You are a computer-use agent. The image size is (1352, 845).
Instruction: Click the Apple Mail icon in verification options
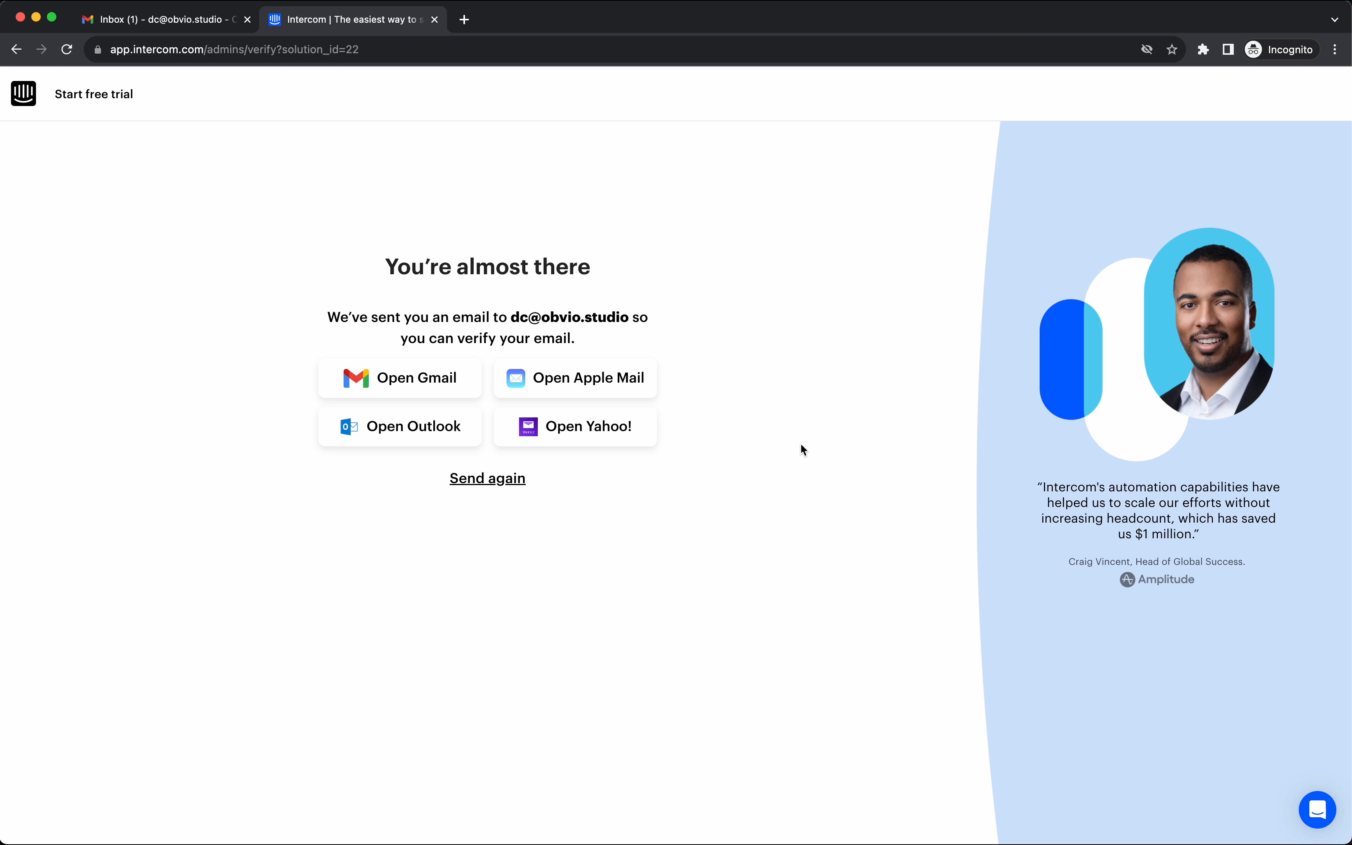pyautogui.click(x=516, y=378)
